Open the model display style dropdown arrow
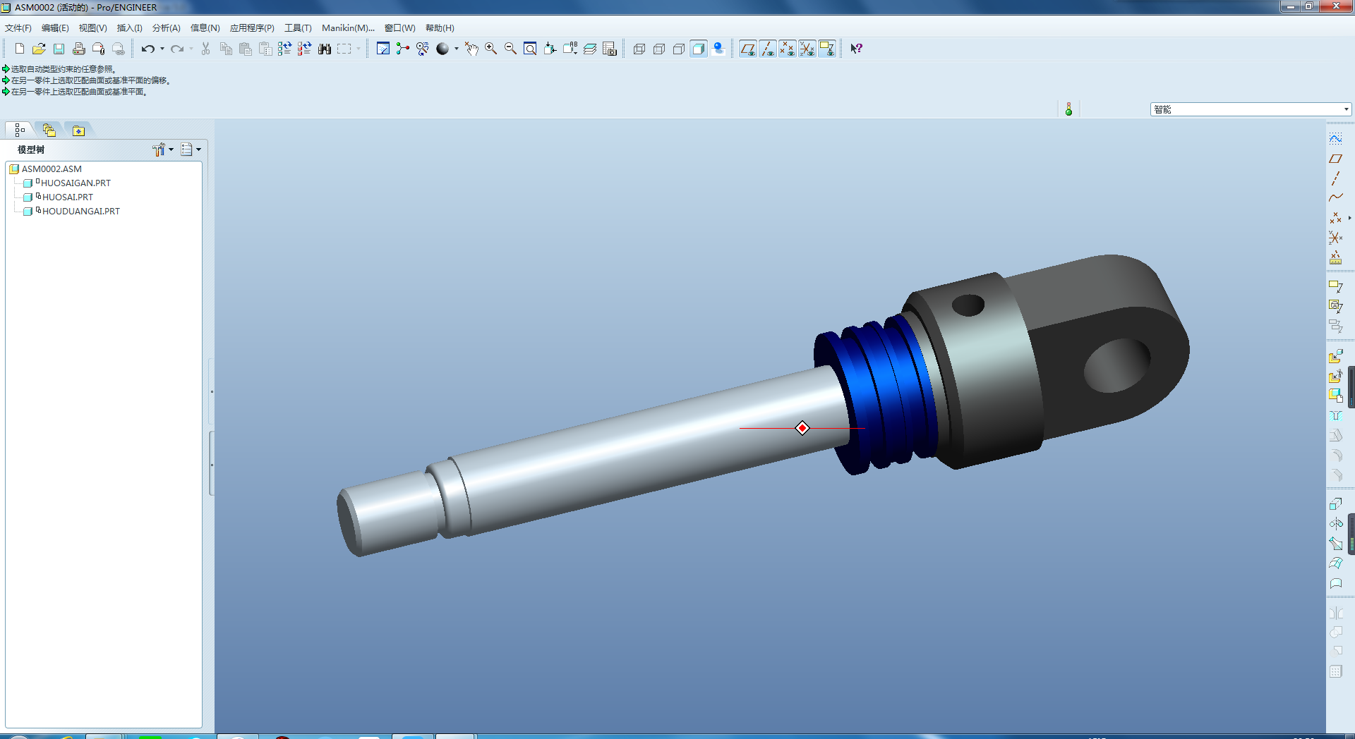1355x739 pixels. click(456, 49)
